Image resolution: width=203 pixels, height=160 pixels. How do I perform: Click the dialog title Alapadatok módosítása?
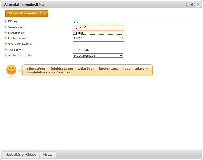coord(24,5)
